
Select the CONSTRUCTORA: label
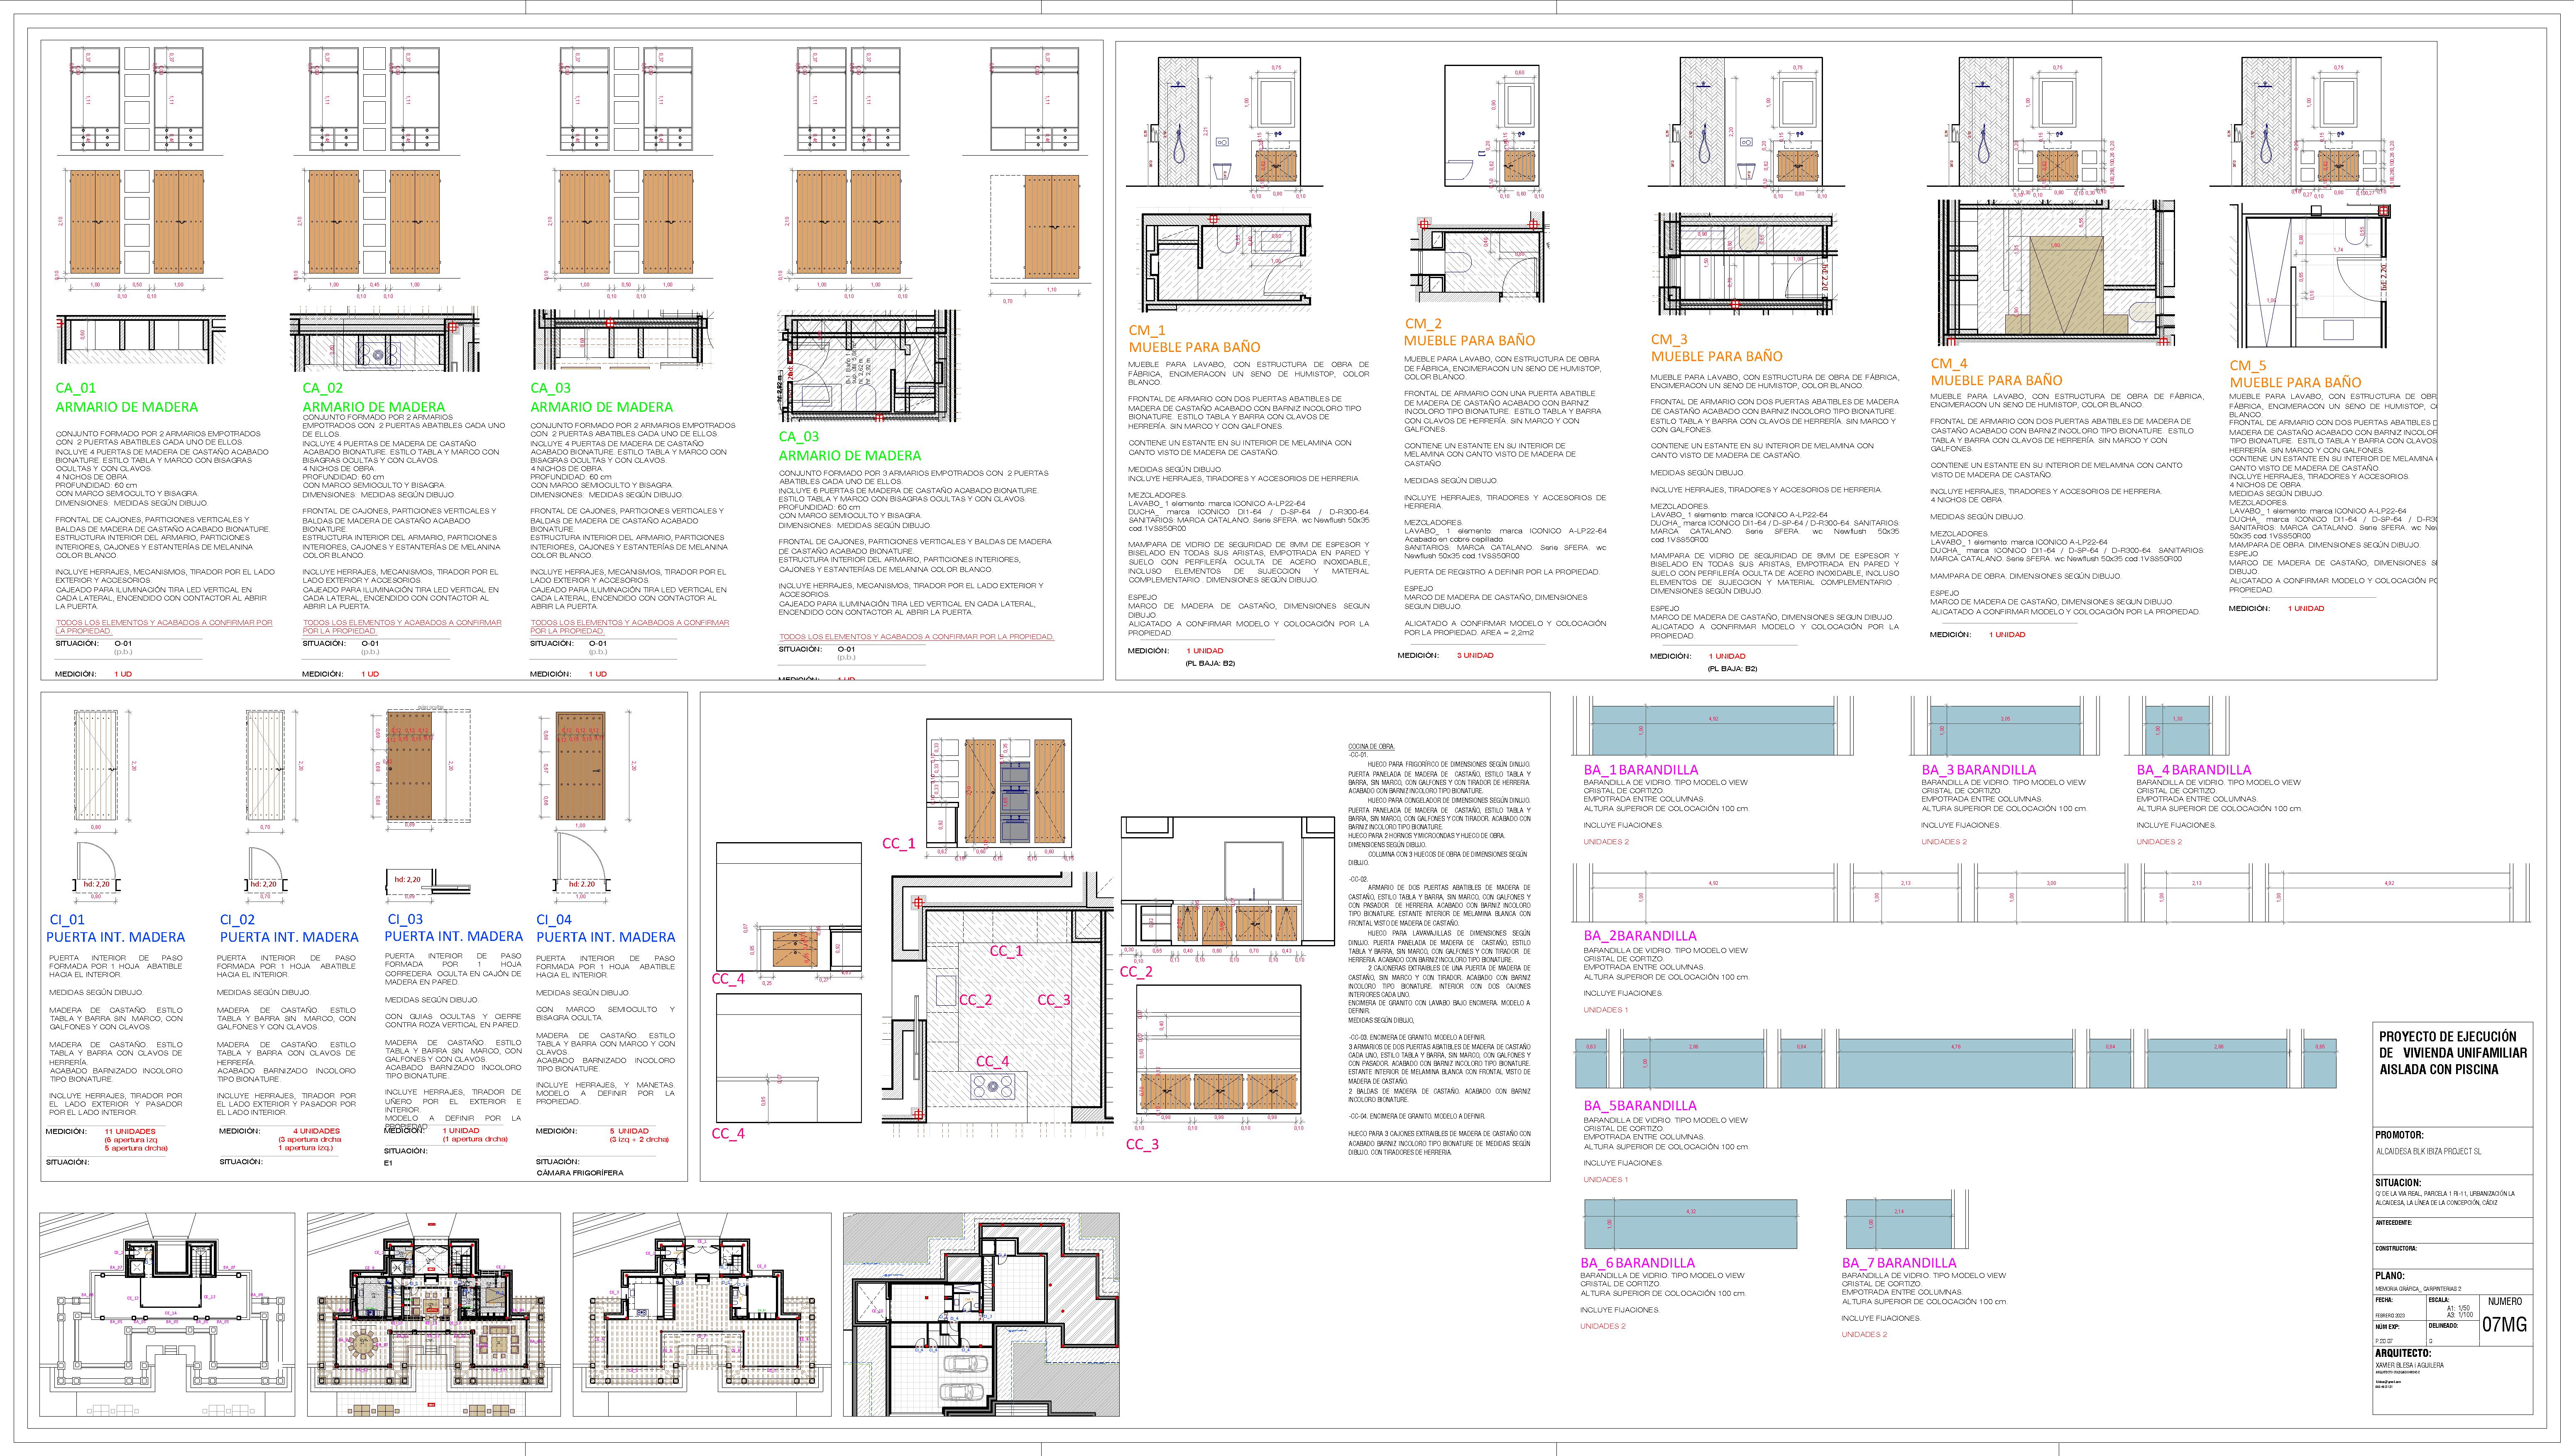point(2396,1249)
